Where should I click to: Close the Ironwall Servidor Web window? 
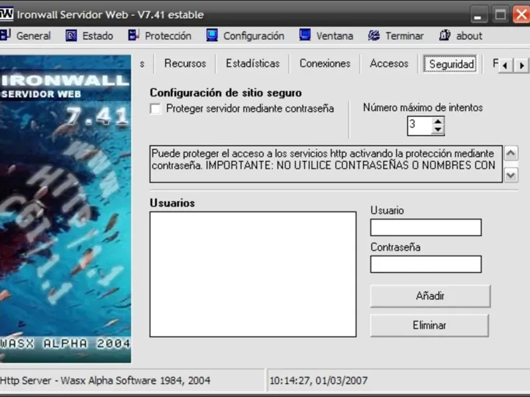click(521, 15)
